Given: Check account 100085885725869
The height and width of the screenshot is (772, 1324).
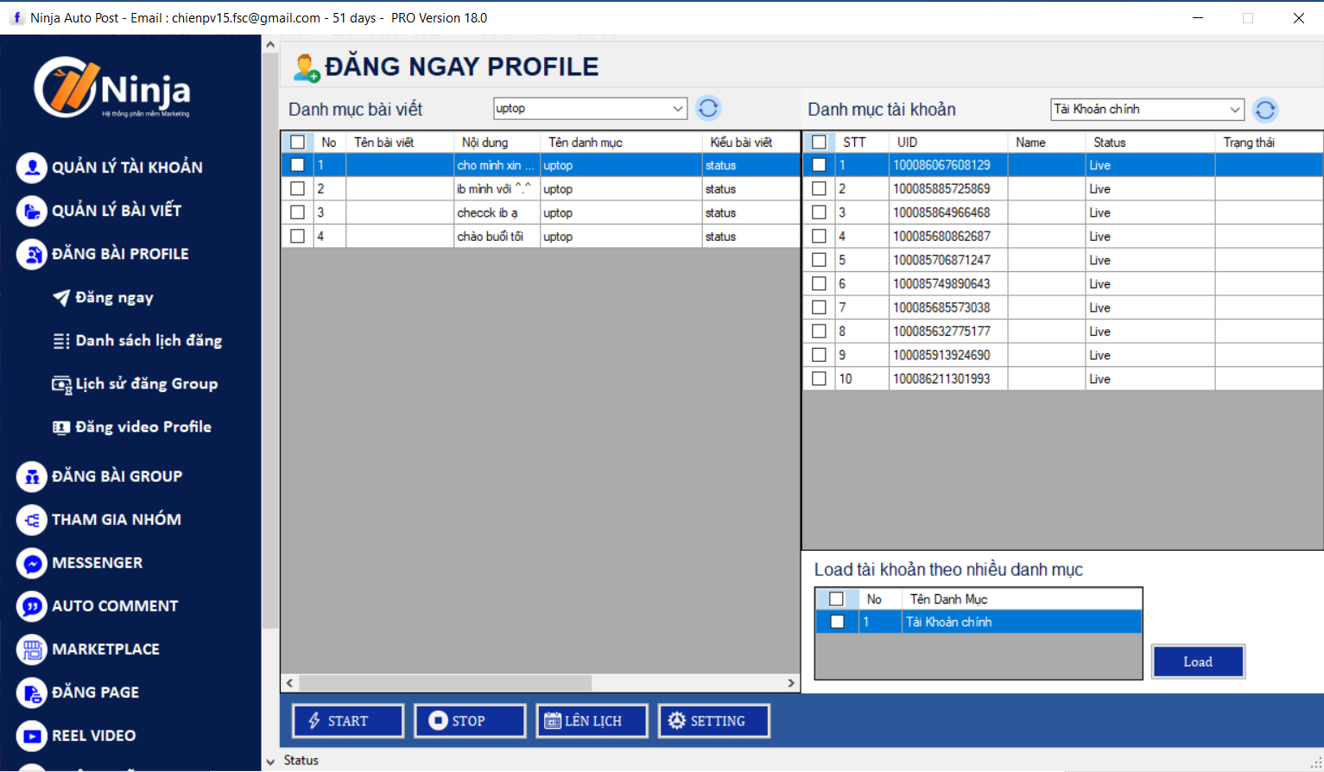Looking at the screenshot, I should [820, 188].
